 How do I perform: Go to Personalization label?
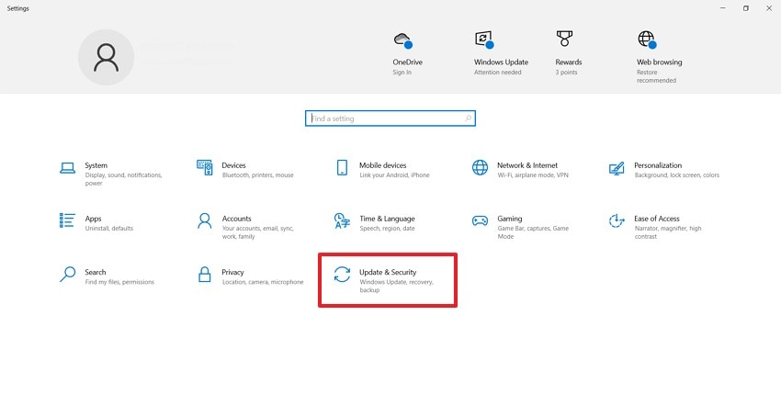658,165
